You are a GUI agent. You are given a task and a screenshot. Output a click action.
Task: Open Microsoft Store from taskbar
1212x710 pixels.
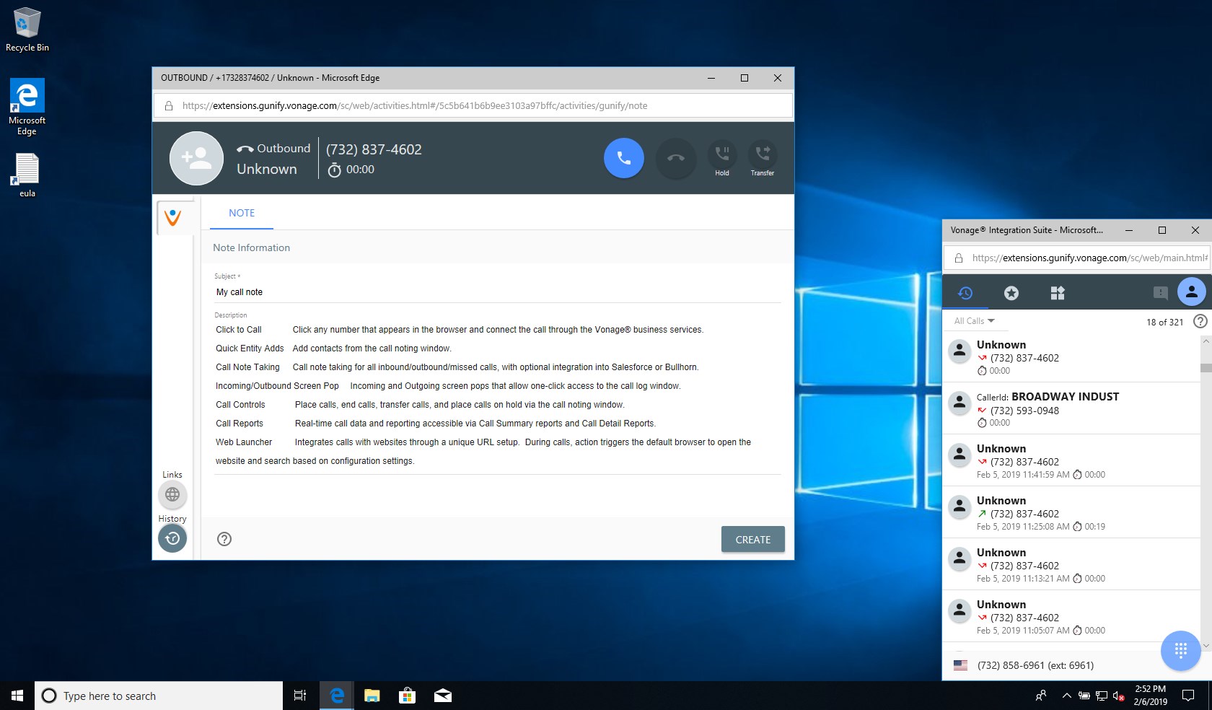pyautogui.click(x=408, y=696)
